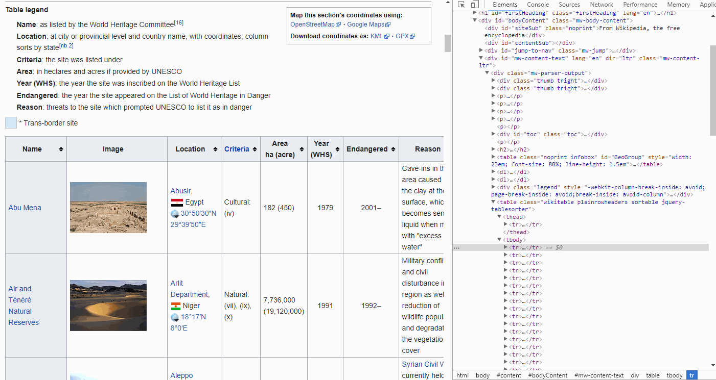Click sort arrows in Year (WHS) header
Image resolution: width=716 pixels, height=380 pixels.
(337, 149)
